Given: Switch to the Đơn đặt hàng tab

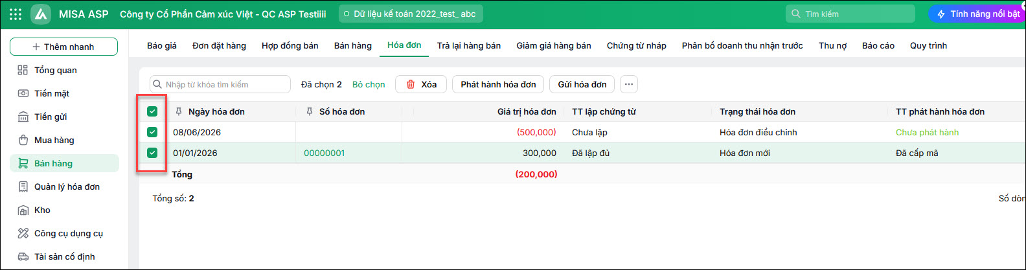Looking at the screenshot, I should 219,45.
